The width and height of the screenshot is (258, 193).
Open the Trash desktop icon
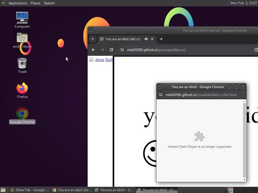tap(22, 66)
